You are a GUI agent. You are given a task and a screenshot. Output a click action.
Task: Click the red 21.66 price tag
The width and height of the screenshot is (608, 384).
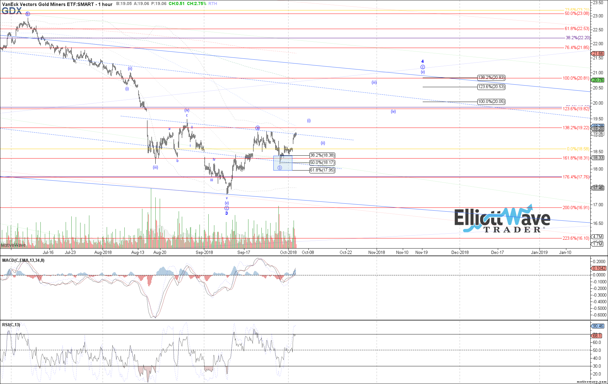point(599,53)
